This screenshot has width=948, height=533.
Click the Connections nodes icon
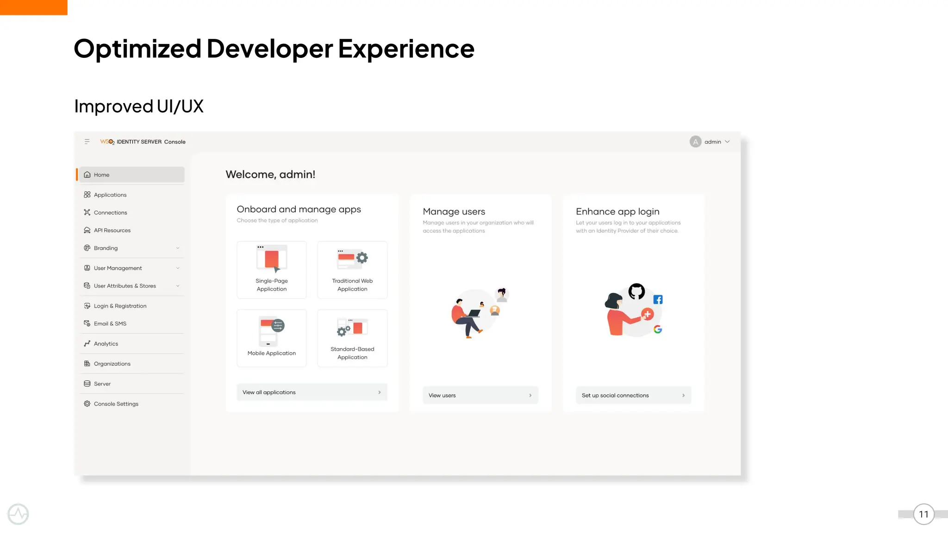click(x=87, y=212)
